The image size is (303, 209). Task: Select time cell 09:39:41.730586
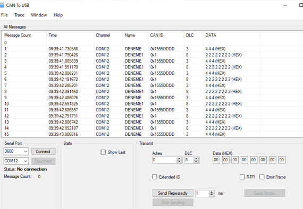(63, 49)
